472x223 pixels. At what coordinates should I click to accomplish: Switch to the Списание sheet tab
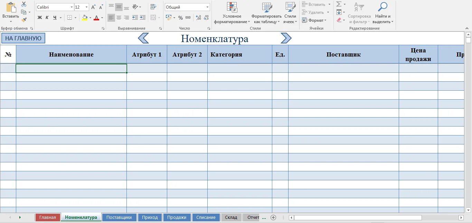click(x=206, y=217)
